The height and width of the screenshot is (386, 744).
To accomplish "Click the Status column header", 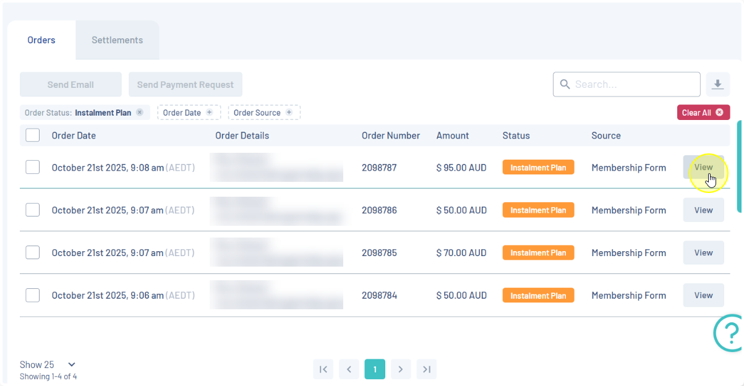I will [x=516, y=135].
